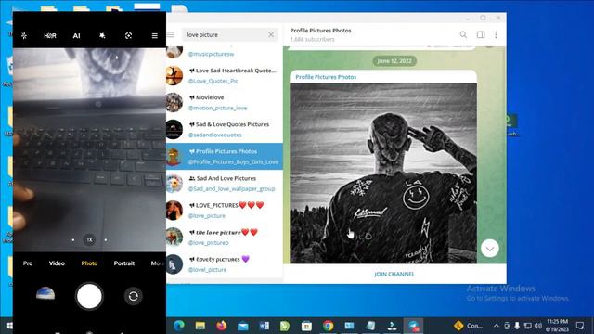
Task: Open Mail app from taskbar
Action: pos(243,326)
